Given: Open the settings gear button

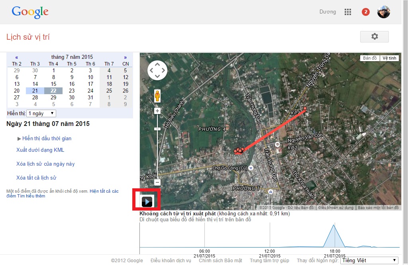Looking at the screenshot, I should coord(375,37).
